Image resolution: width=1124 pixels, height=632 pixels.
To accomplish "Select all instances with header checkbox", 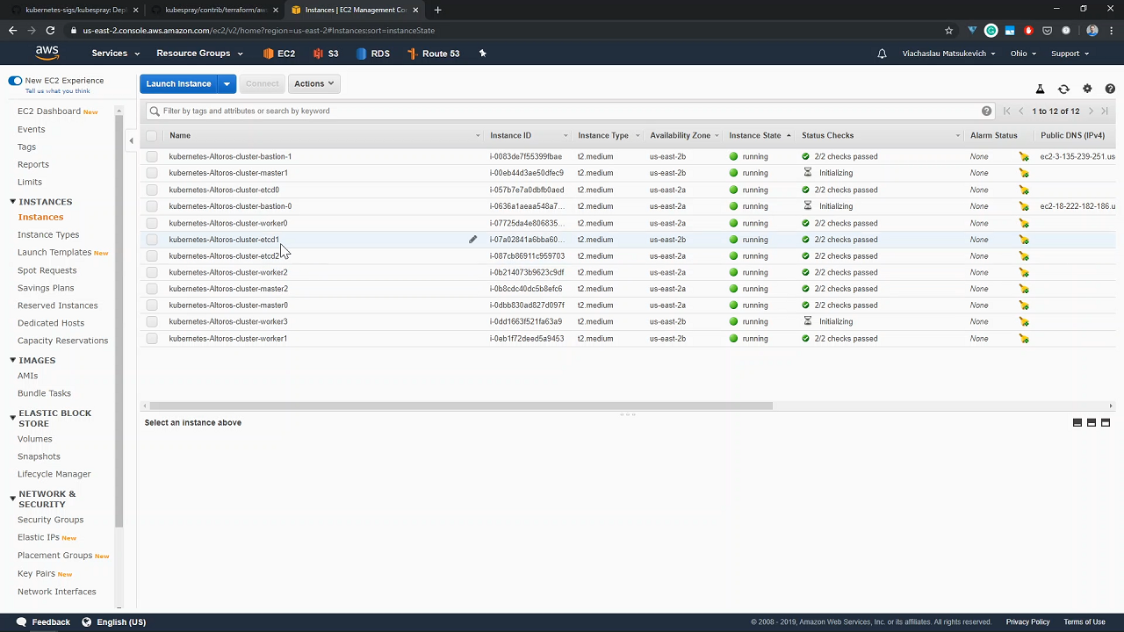I will [x=152, y=135].
